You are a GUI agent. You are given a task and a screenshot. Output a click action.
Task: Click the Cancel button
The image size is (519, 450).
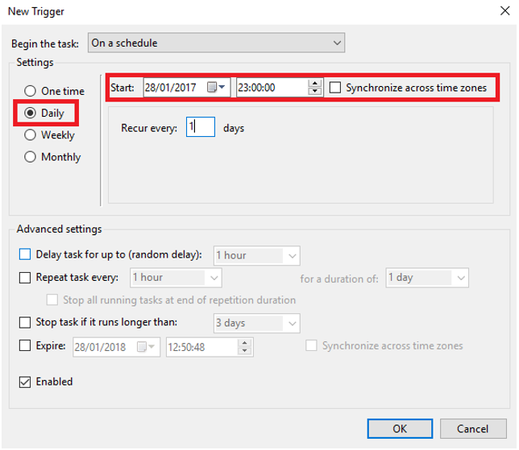click(x=471, y=428)
